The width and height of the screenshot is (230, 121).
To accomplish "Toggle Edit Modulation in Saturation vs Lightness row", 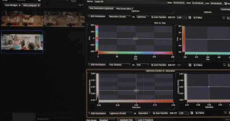I will [x=97, y=16].
